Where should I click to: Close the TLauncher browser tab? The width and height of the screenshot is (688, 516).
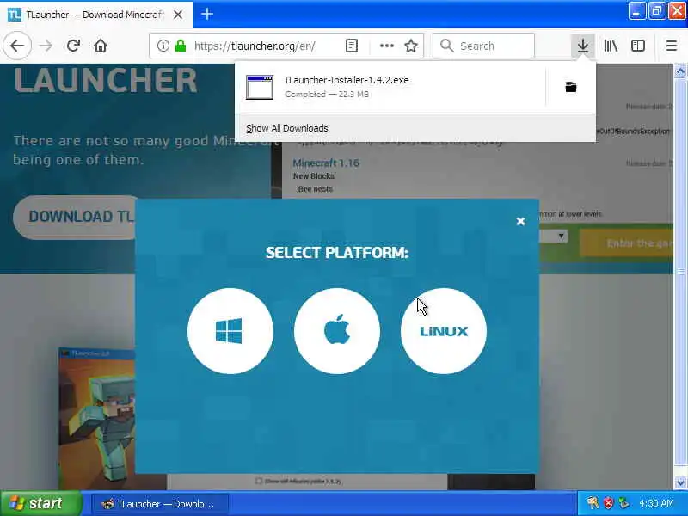178,15
